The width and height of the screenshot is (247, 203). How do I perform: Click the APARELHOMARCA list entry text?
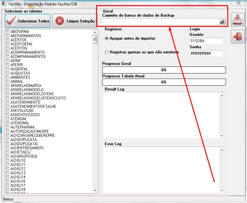pos(26,85)
